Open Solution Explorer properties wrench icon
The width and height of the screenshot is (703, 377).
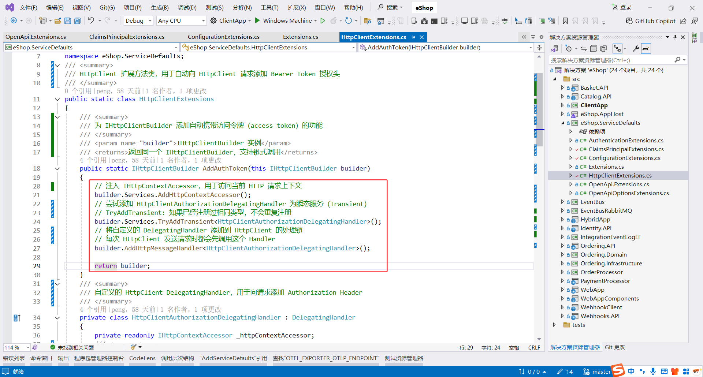click(x=636, y=48)
